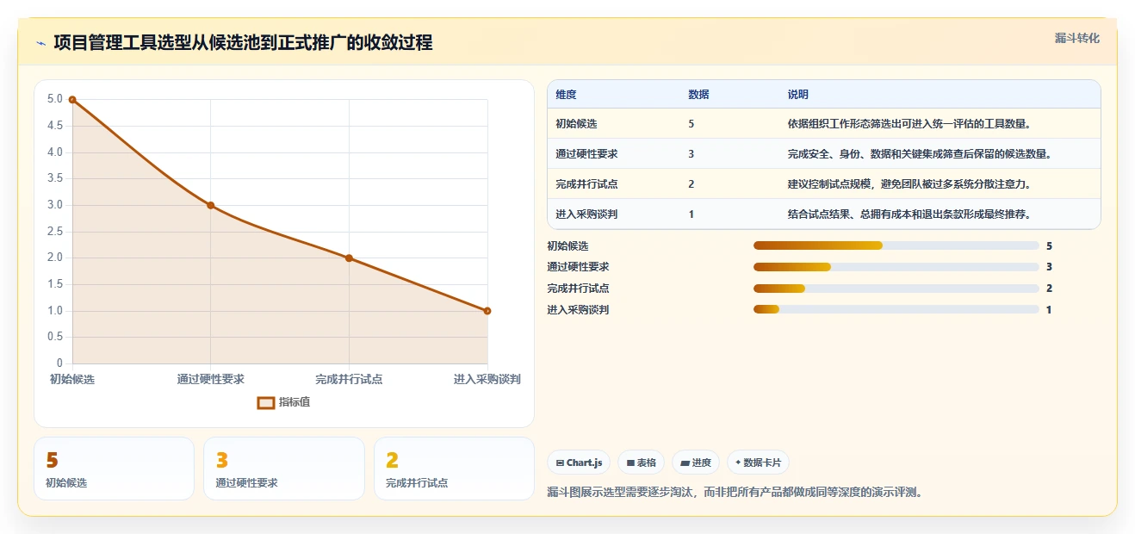Click the chart data point at 完成并行试点
This screenshot has width=1135, height=534.
(349, 258)
